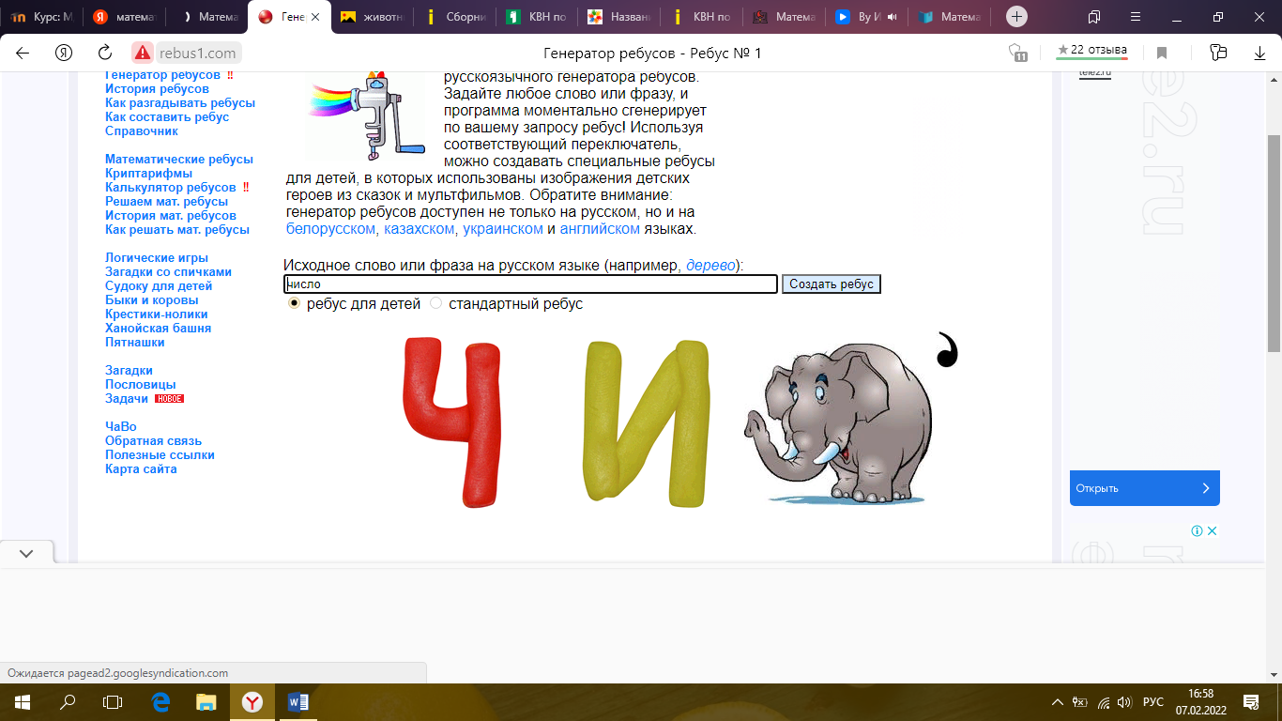Close the Генератор ребусов tab
This screenshot has height=721, width=1282.
click(316, 17)
